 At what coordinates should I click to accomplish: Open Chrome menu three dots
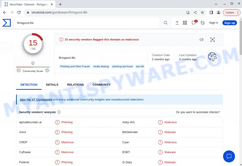[238, 13]
